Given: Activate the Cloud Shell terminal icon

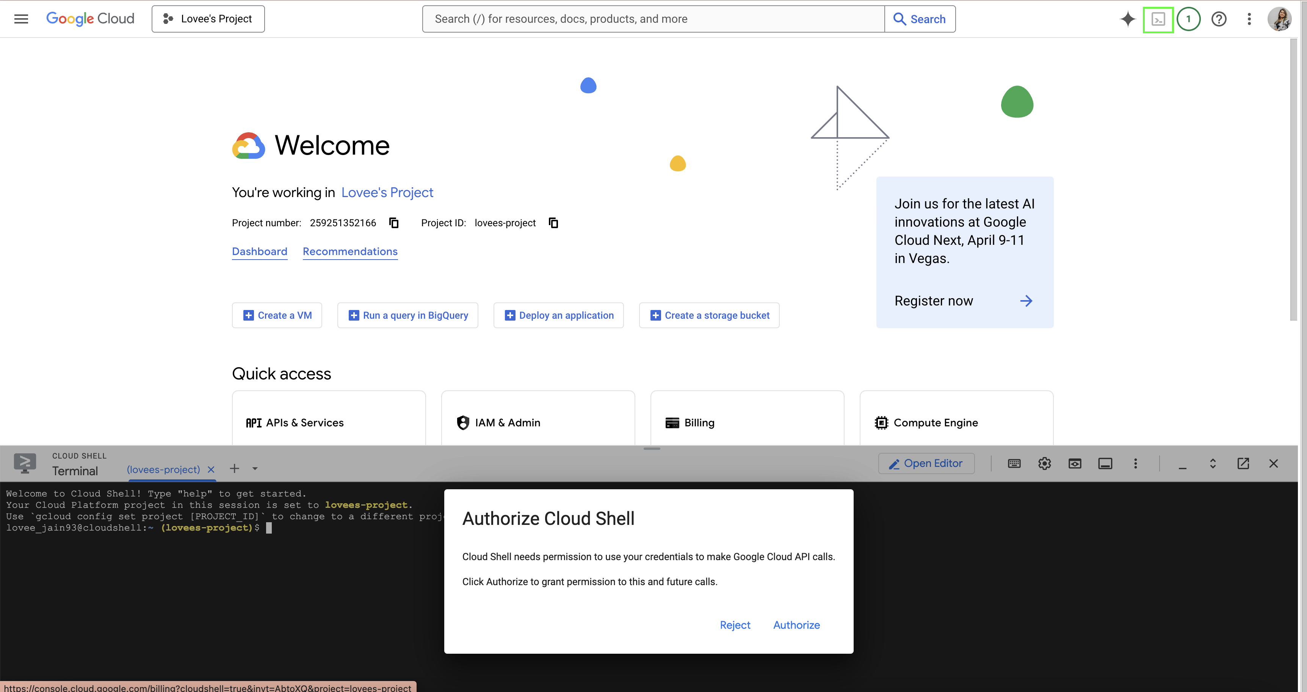Looking at the screenshot, I should pos(1158,19).
